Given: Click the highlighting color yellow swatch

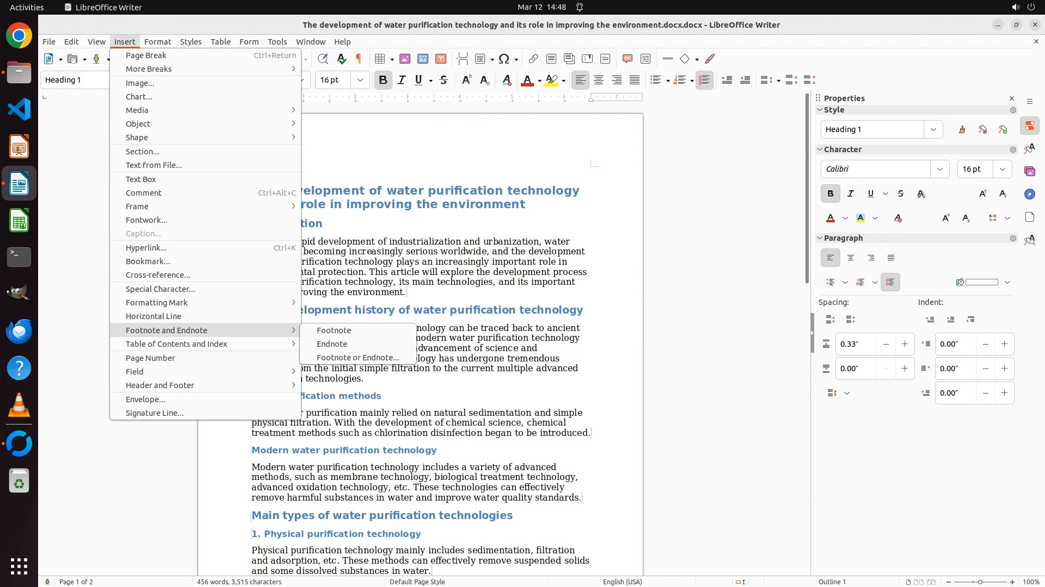Looking at the screenshot, I should click(551, 80).
